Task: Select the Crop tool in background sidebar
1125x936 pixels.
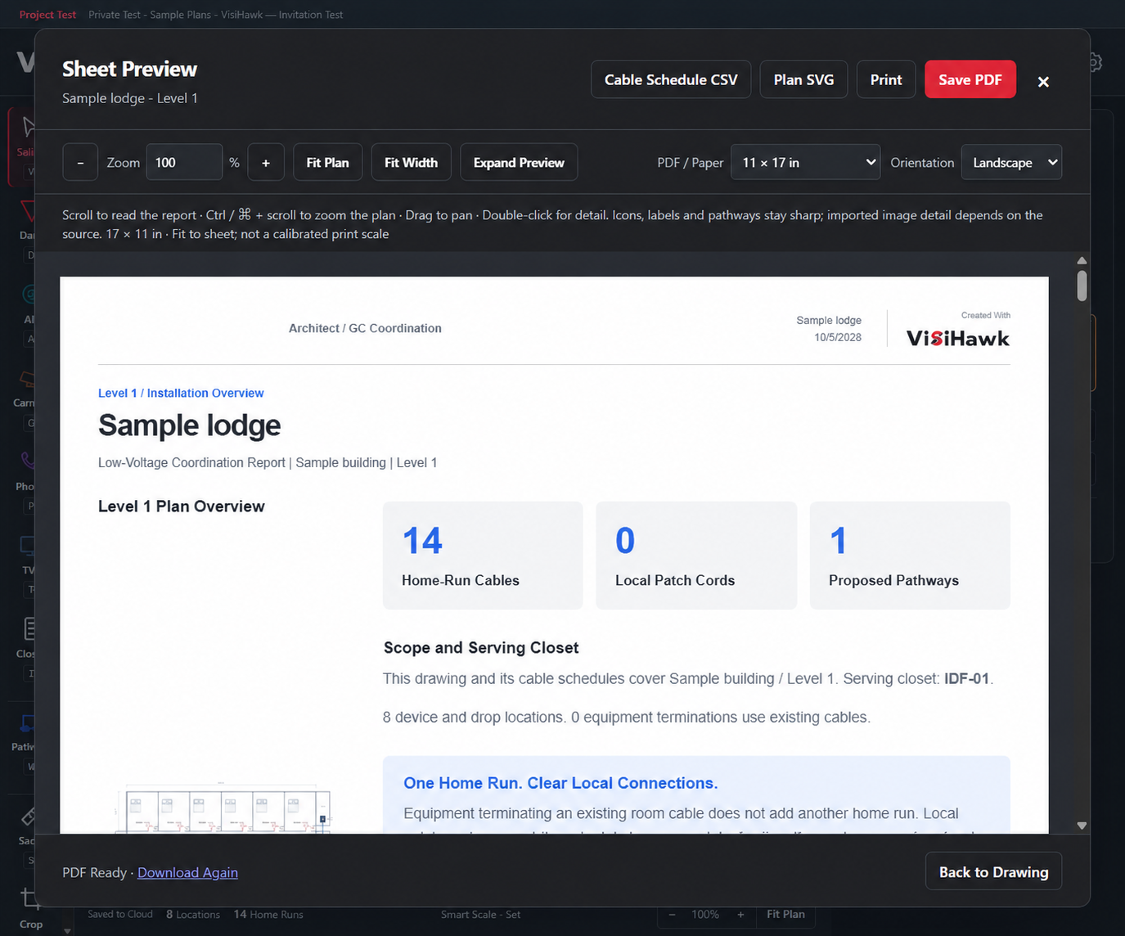Action: (30, 908)
